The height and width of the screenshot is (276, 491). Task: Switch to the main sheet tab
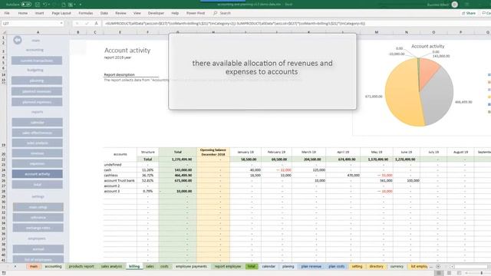pos(34,266)
